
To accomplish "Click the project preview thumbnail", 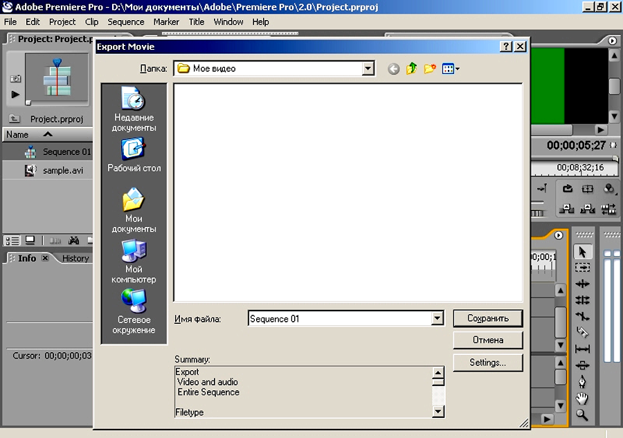I will click(57, 79).
